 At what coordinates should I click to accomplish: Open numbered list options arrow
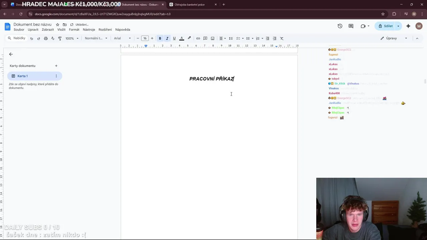[262, 38]
